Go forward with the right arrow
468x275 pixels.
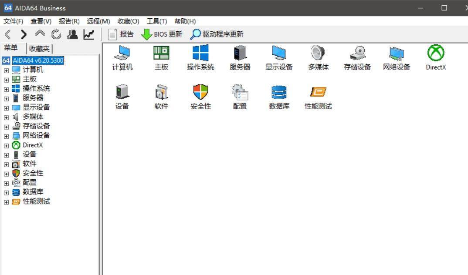[x=24, y=34]
